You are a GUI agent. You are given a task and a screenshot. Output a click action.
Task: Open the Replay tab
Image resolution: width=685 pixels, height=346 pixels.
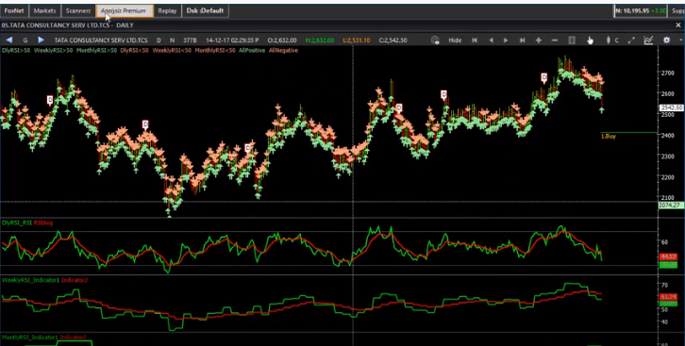(x=167, y=11)
